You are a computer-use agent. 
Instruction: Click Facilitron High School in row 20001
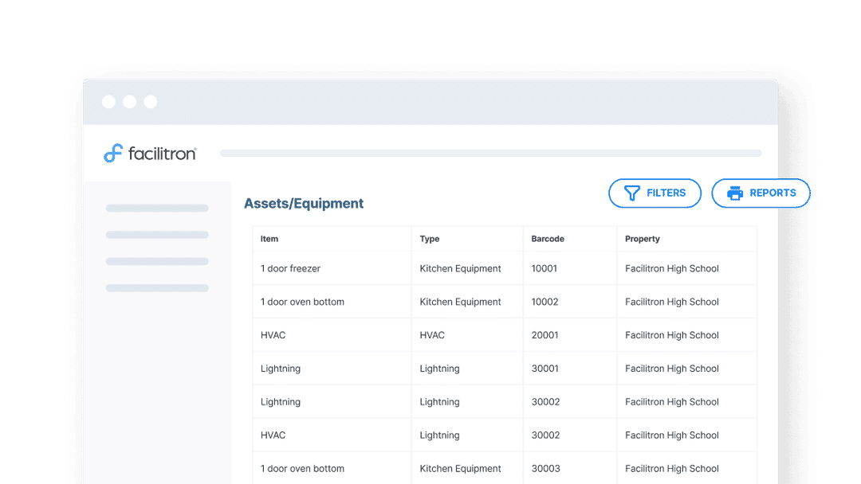pyautogui.click(x=671, y=335)
